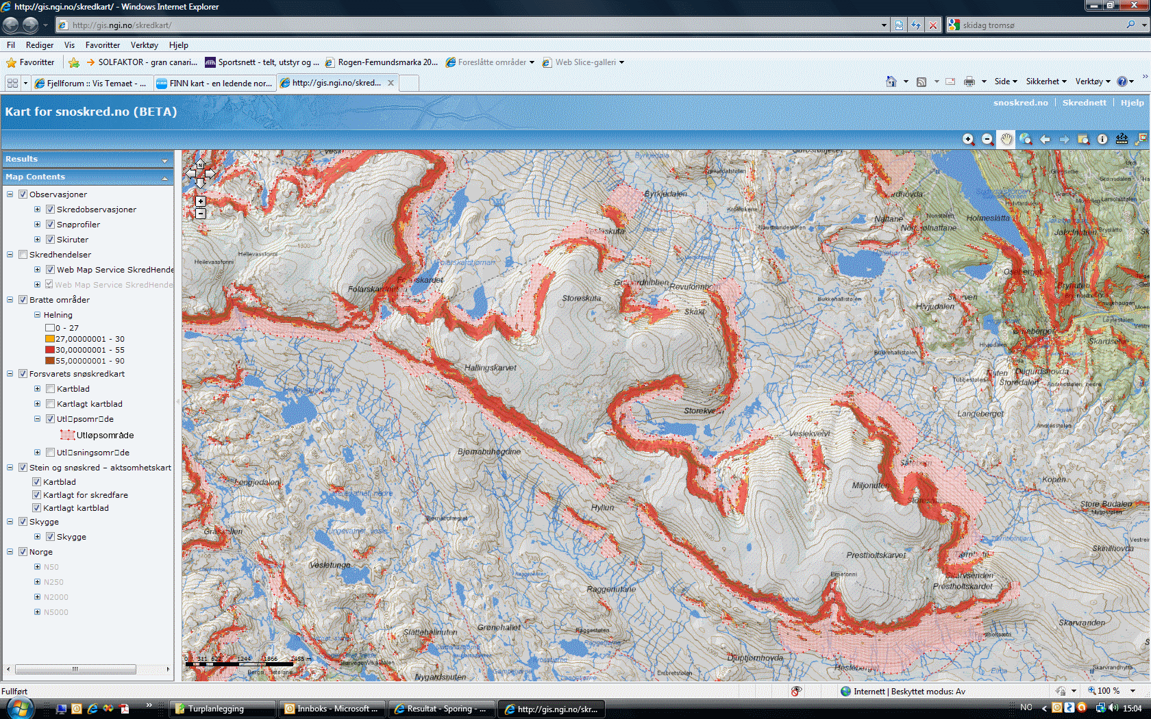Viewport: 1151px width, 719px height.
Task: Click the Hjelp link in header
Action: (x=1132, y=103)
